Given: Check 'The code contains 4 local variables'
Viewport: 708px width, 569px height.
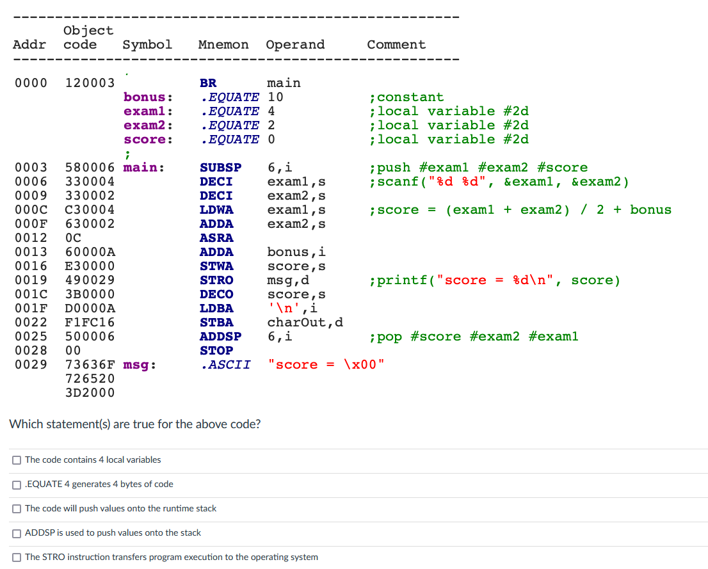Looking at the screenshot, I should coord(17,460).
